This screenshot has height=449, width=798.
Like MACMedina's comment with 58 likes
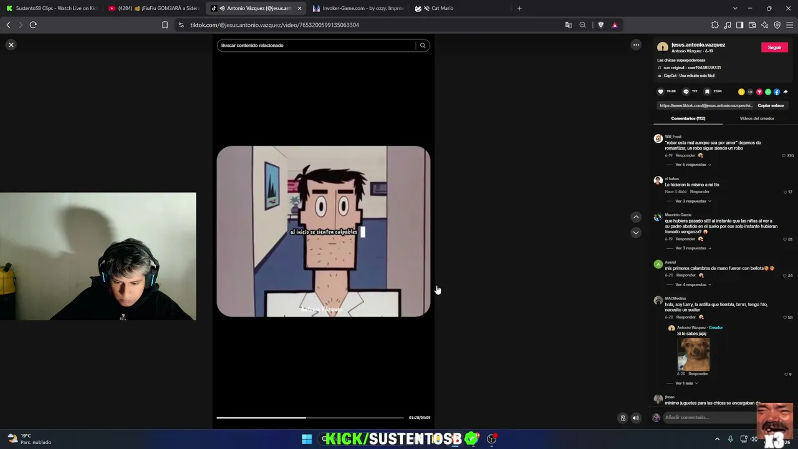(x=786, y=318)
